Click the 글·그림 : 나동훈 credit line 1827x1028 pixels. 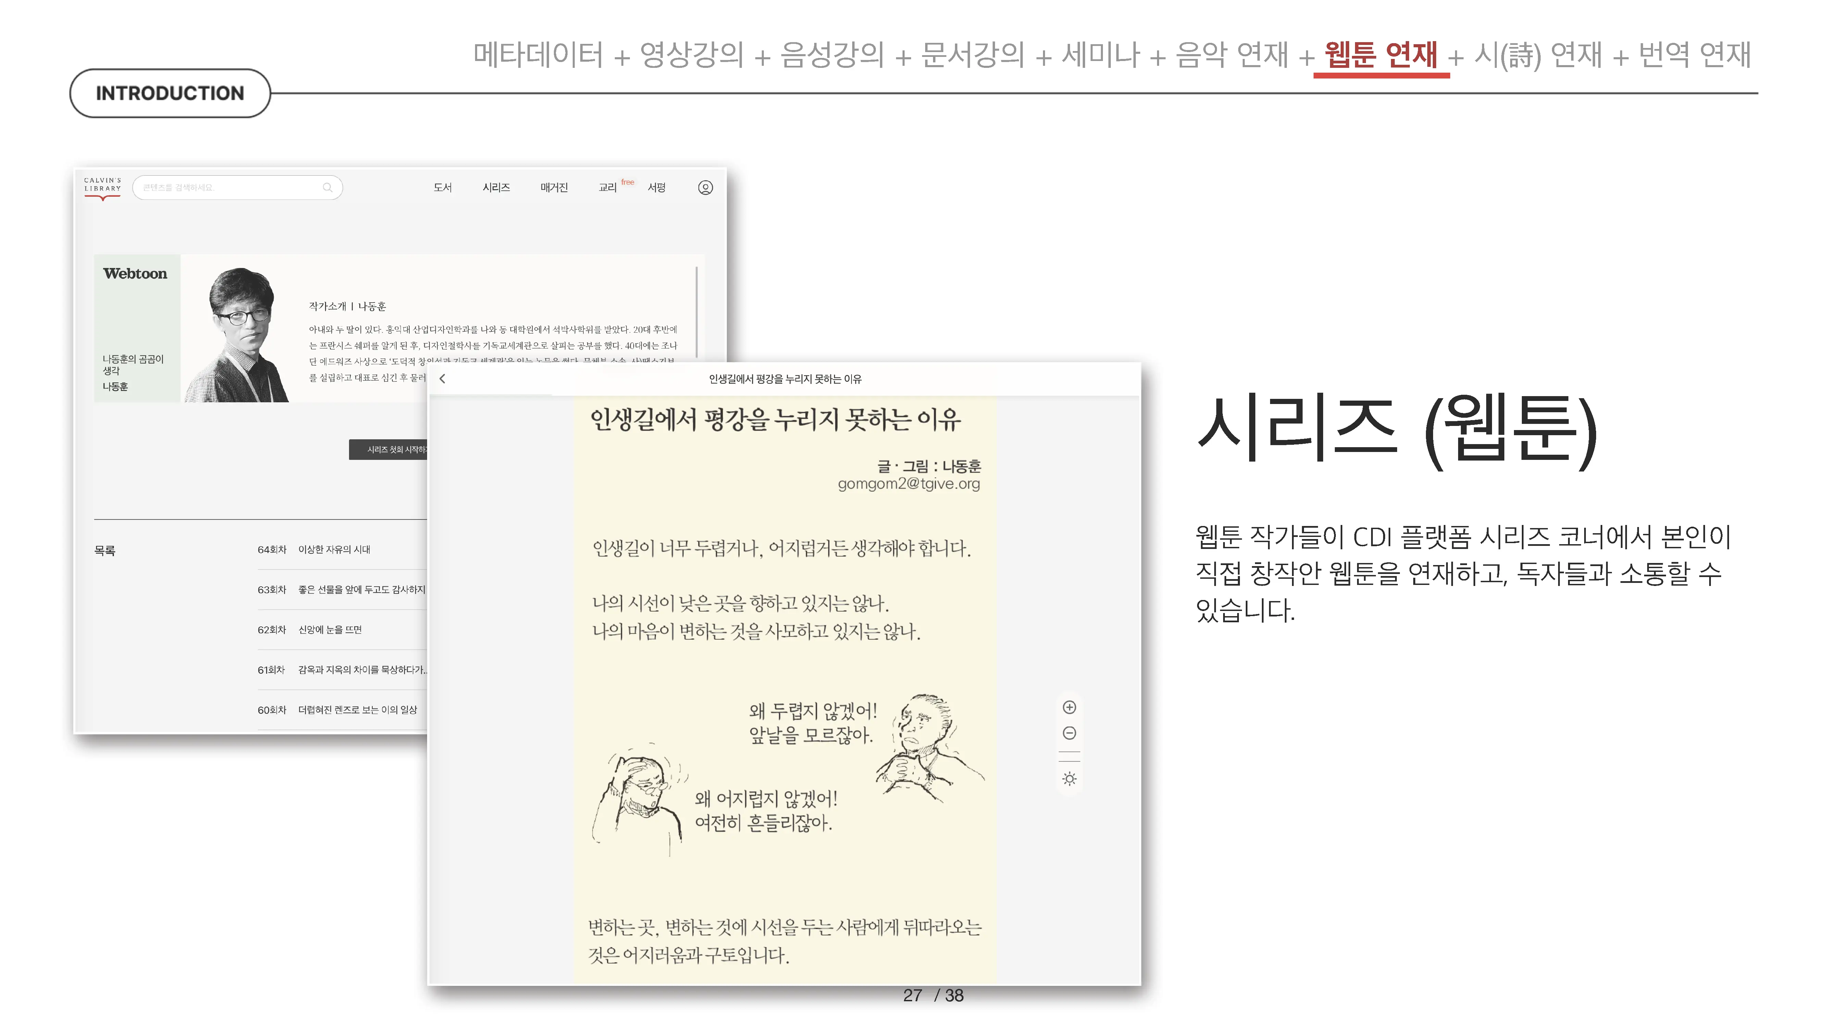click(x=929, y=466)
